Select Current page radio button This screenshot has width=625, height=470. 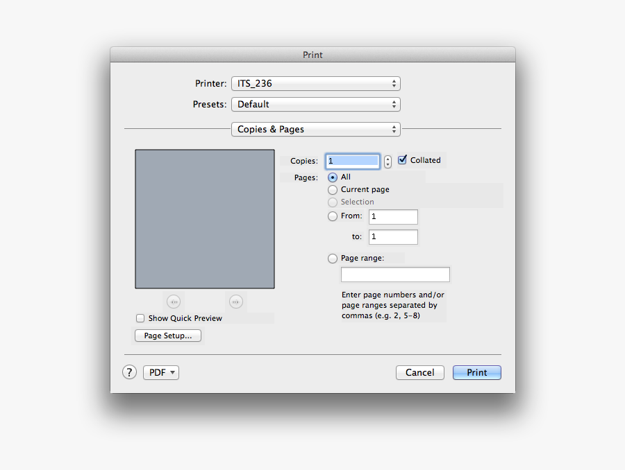pos(333,190)
